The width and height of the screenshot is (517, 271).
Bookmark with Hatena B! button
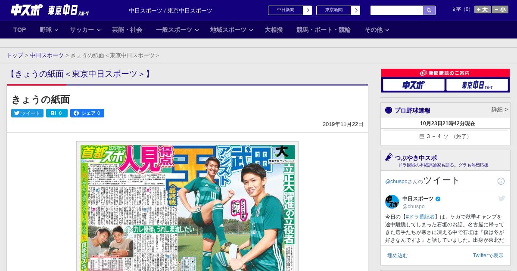click(x=57, y=113)
